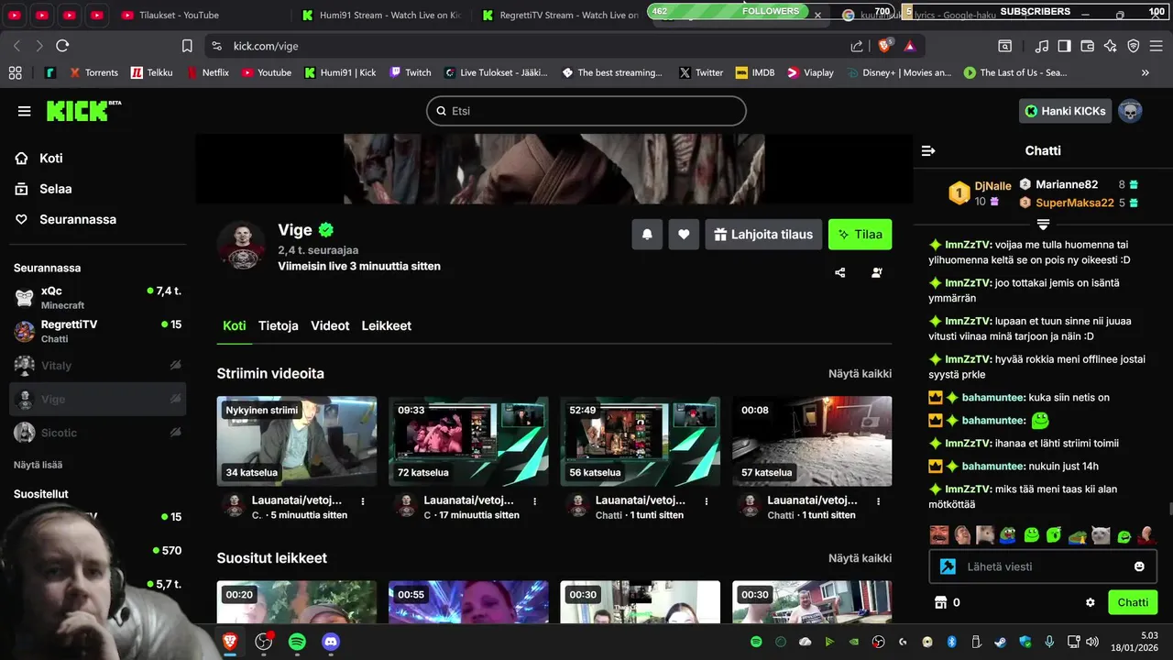
Task: Click Lahjoita tilaus gift button
Action: 763,234
